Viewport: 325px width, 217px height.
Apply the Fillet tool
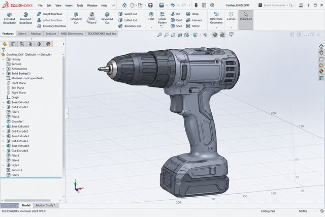(151, 16)
